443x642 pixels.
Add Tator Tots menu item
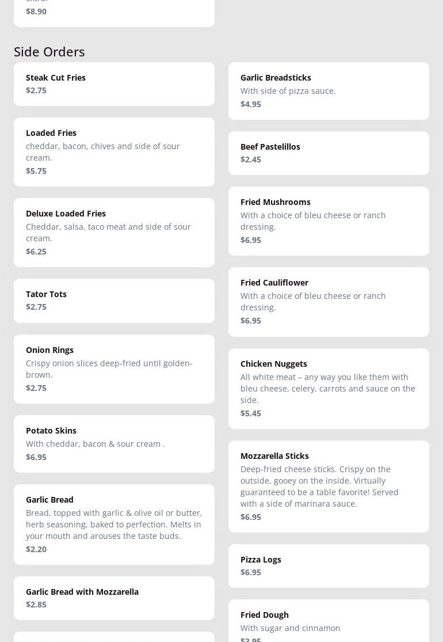click(x=114, y=301)
